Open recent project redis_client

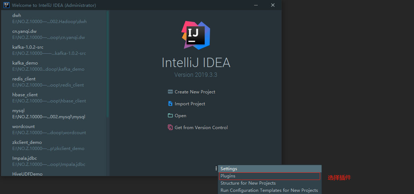(54, 82)
